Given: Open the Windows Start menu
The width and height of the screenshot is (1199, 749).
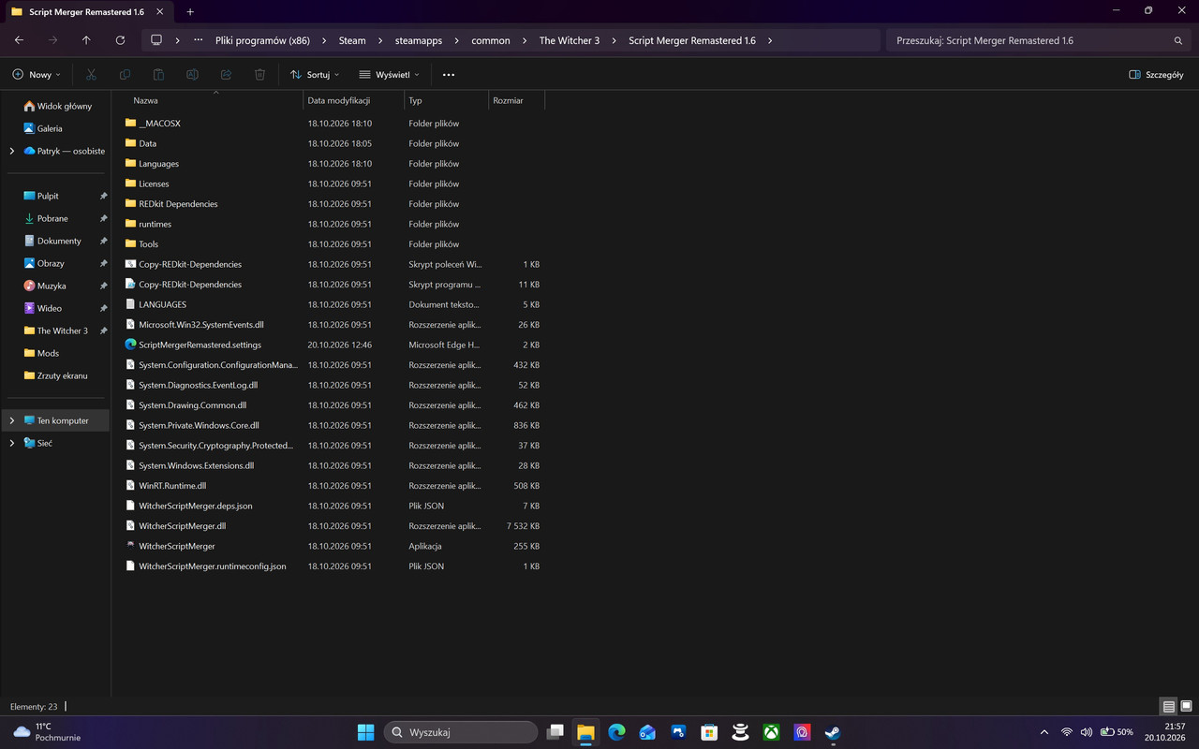Looking at the screenshot, I should [366, 732].
